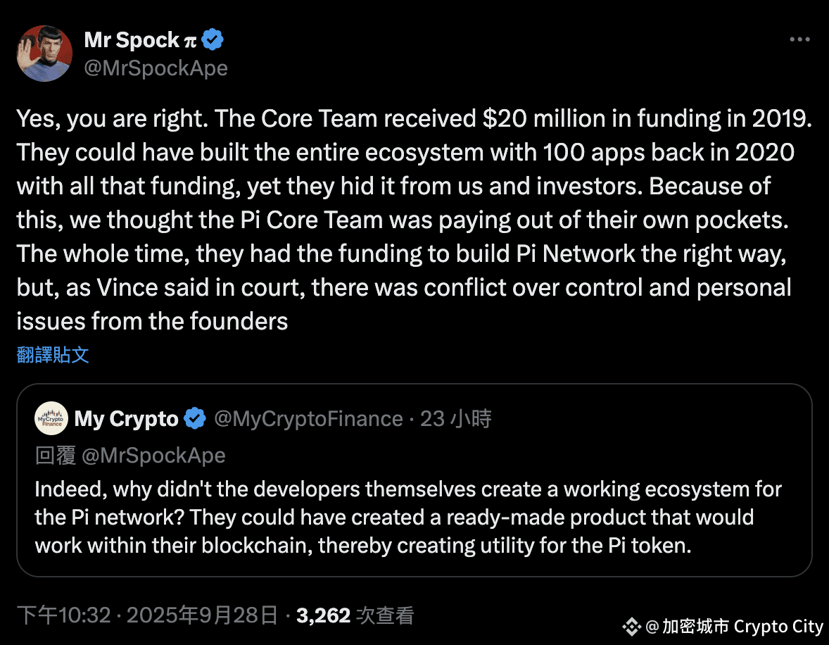Image resolution: width=829 pixels, height=645 pixels.
Task: Open the Mr Spock display name link
Action: (132, 40)
